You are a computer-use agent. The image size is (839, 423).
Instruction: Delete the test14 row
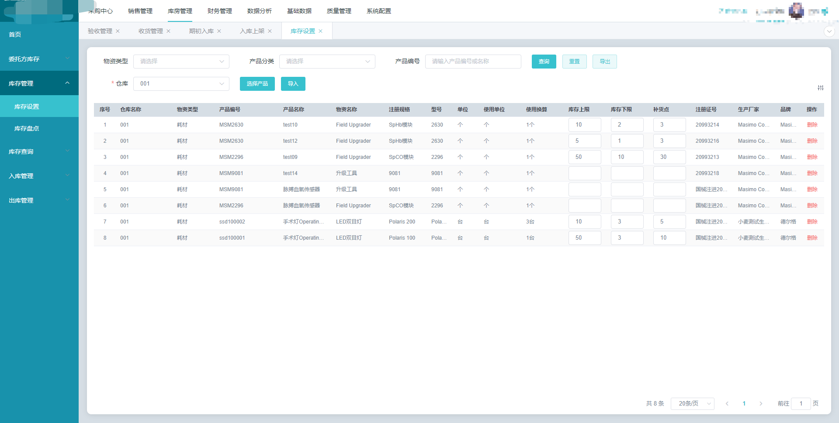(812, 173)
